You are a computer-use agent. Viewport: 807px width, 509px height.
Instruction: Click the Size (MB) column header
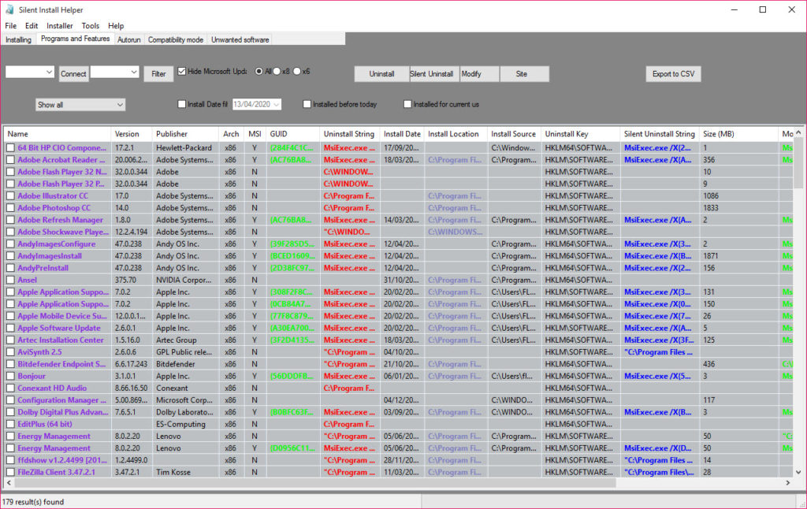(738, 134)
